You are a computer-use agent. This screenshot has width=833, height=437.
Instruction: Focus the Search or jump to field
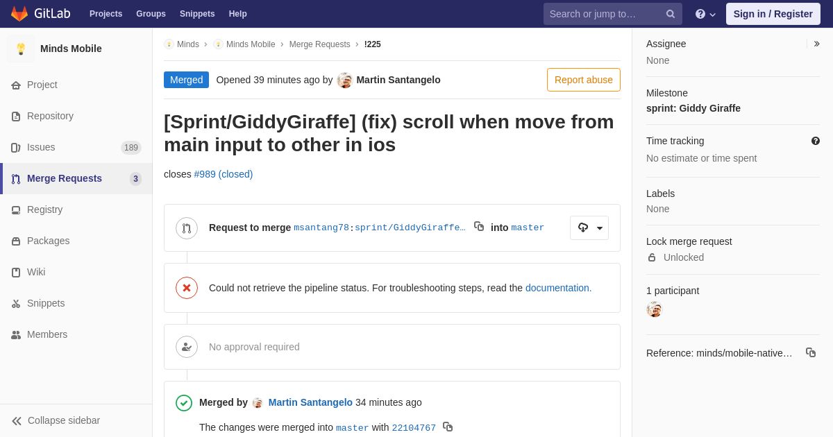[604, 14]
